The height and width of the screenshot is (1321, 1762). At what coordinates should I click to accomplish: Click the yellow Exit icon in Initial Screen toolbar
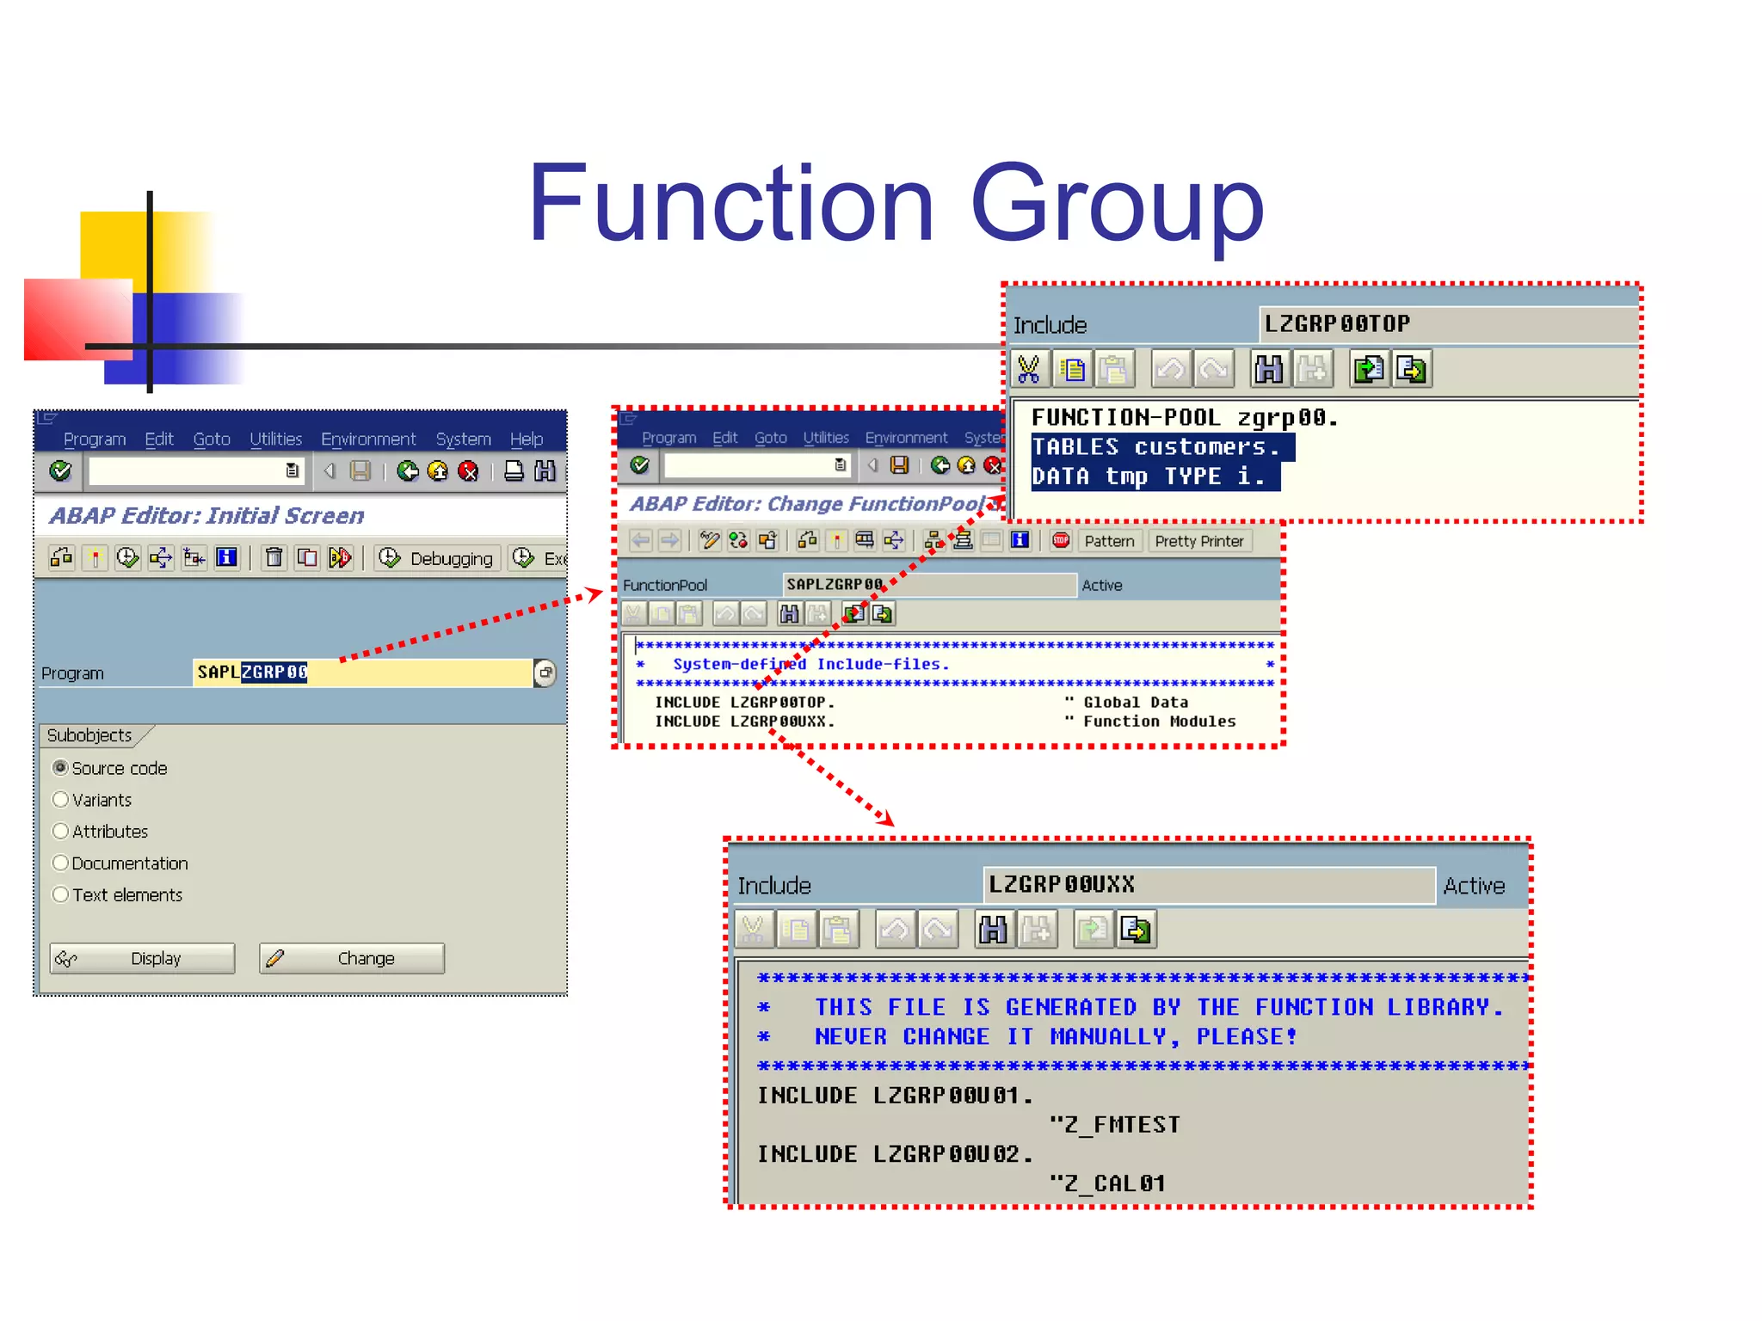pyautogui.click(x=438, y=470)
